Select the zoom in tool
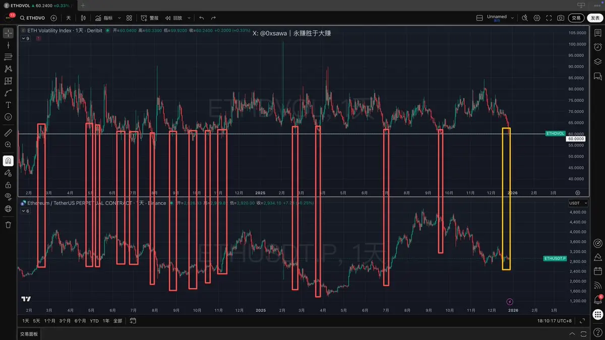Image resolution: width=605 pixels, height=340 pixels. tap(8, 145)
